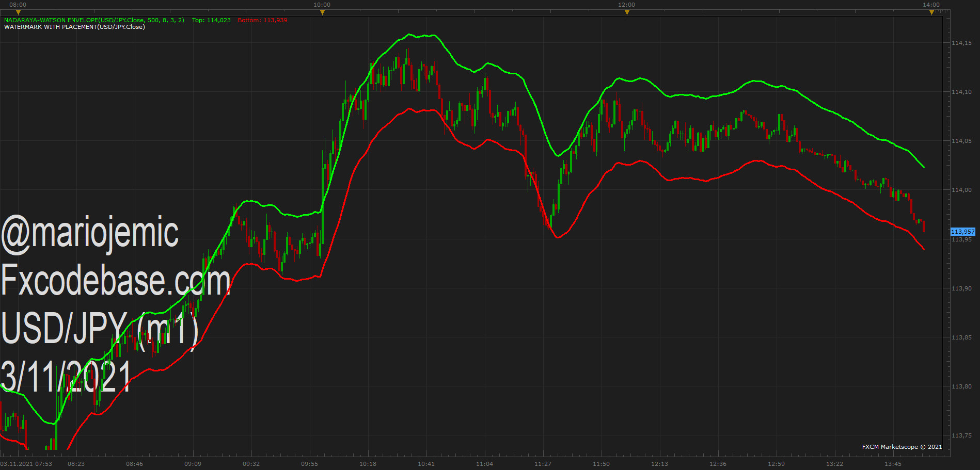
Task: Click the 10:41 time axis label
Action: (x=426, y=464)
